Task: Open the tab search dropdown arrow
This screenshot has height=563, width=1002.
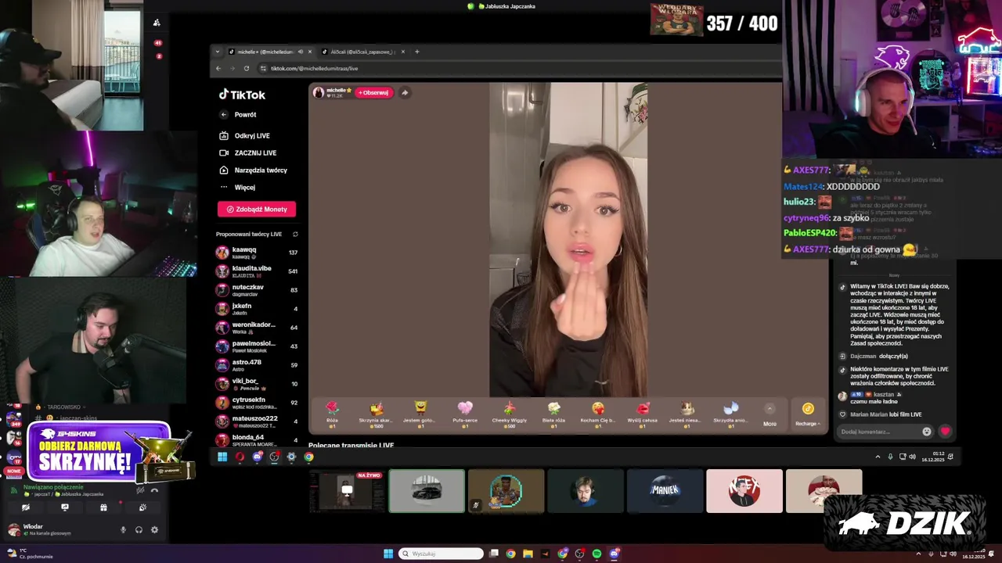Action: [x=217, y=52]
